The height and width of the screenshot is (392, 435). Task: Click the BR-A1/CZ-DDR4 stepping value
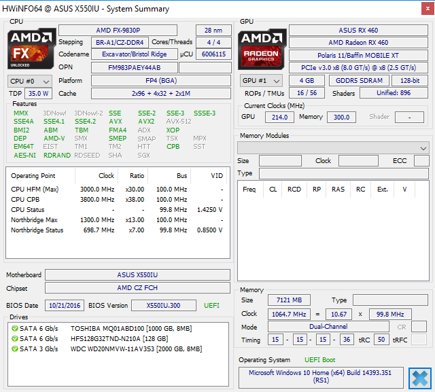120,42
